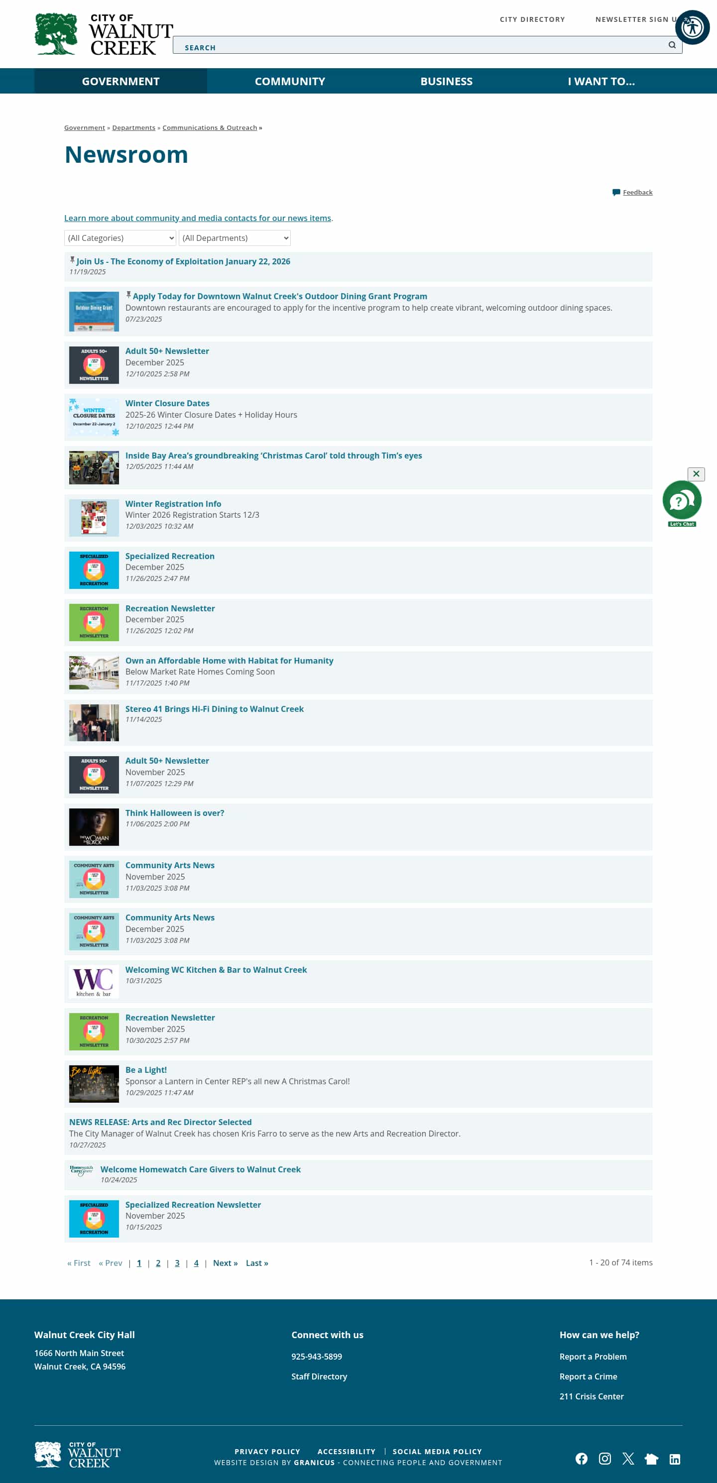Open Winter Closure Dates article

168,404
